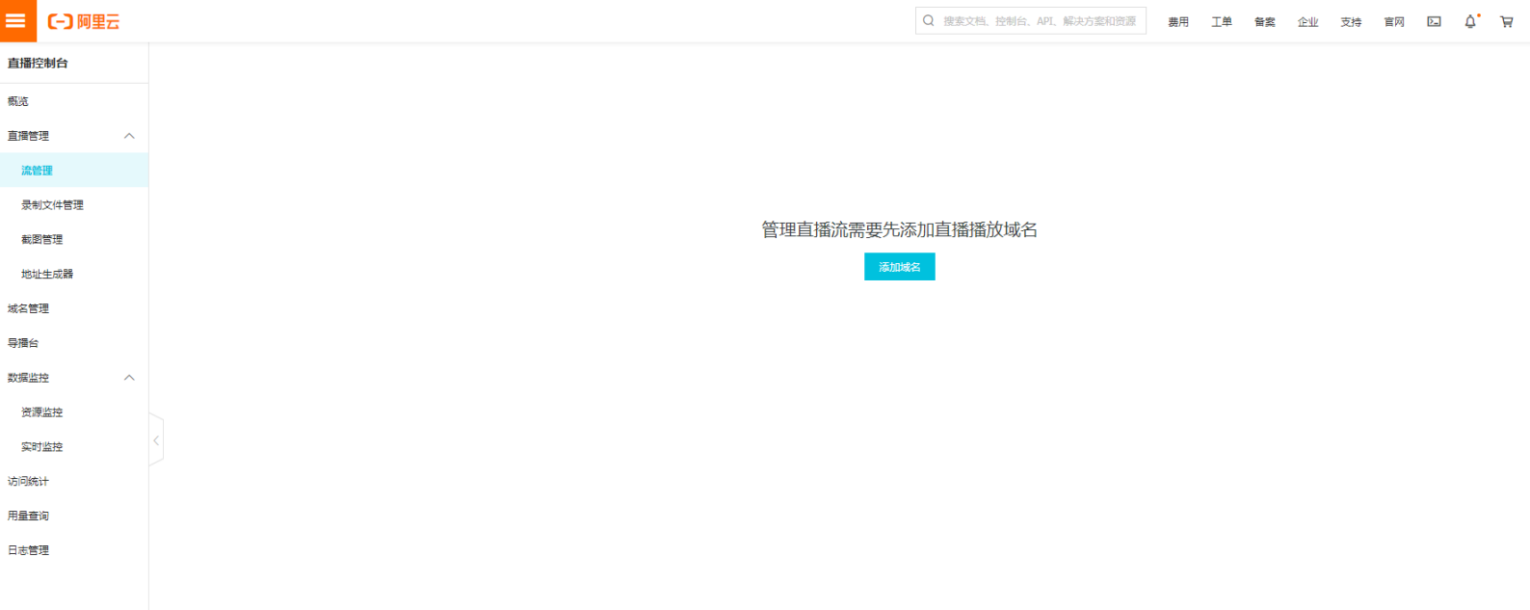1530x610 pixels.
Task: Open 地址生成器 in the sidebar
Action: click(x=47, y=274)
